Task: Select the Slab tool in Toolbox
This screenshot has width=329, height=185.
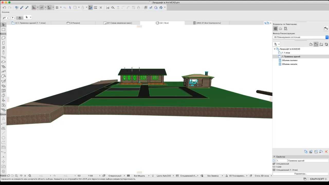Action: click(x=3, y=62)
